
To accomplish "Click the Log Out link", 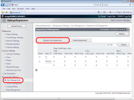I will coord(128,16).
